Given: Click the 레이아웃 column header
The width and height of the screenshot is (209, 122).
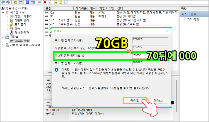Looking at the screenshot, I should click(81, 8).
